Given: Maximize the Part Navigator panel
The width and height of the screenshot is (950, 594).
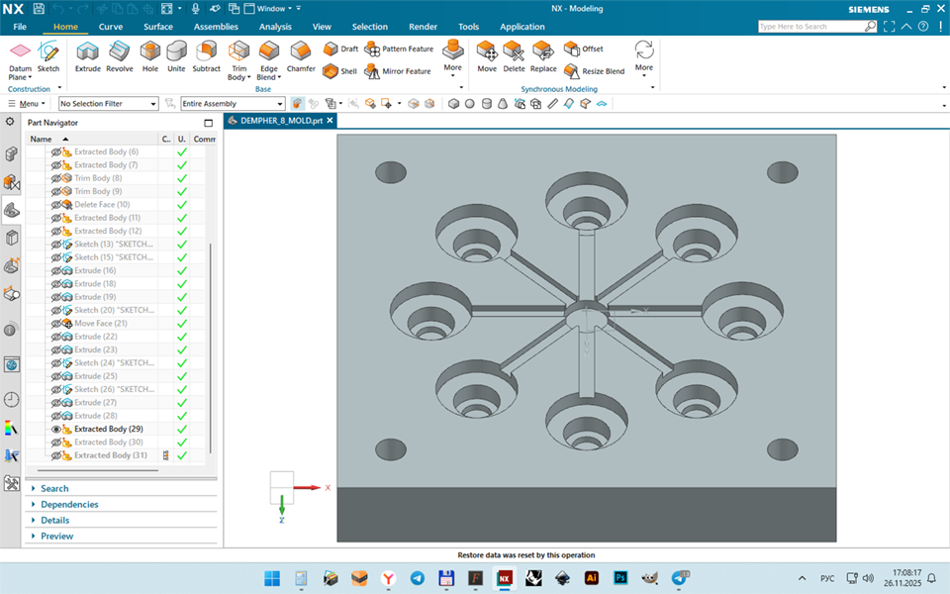Looking at the screenshot, I should (x=209, y=123).
